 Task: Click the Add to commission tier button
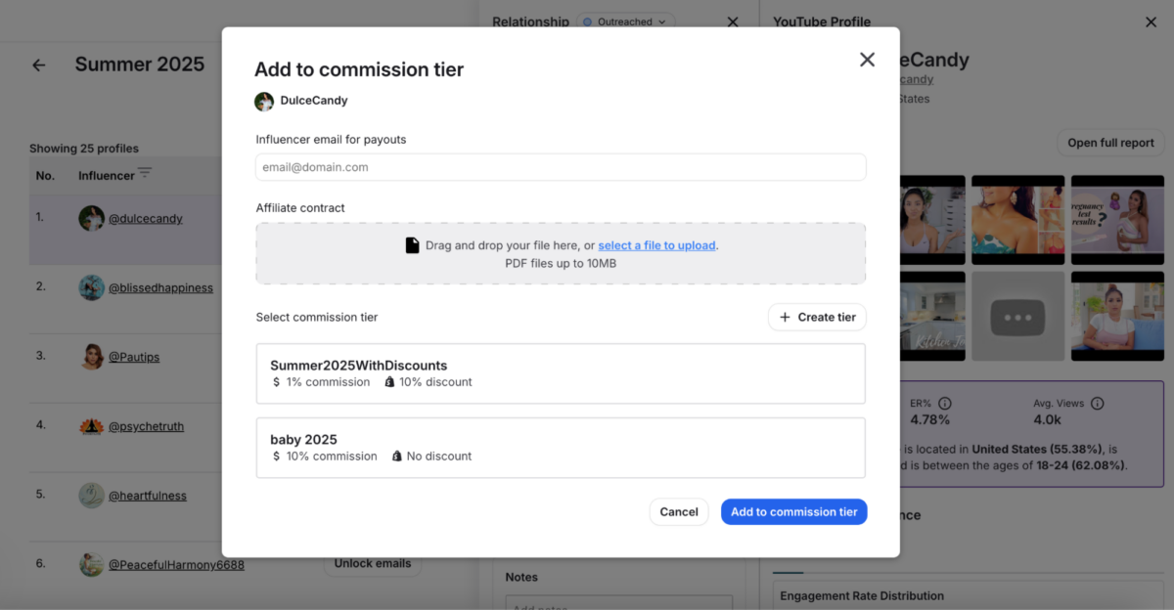793,511
